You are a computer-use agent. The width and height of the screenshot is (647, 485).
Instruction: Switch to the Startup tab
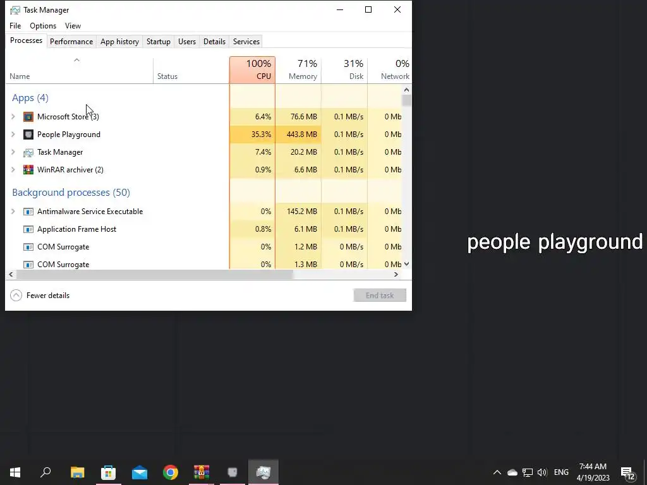pyautogui.click(x=159, y=42)
